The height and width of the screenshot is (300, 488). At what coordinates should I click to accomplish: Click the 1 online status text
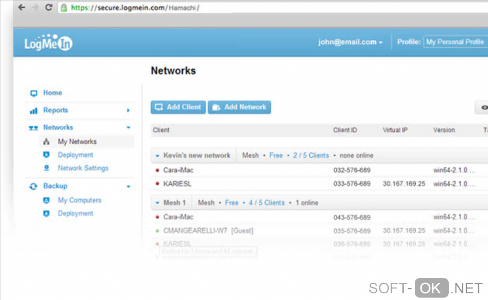307,203
